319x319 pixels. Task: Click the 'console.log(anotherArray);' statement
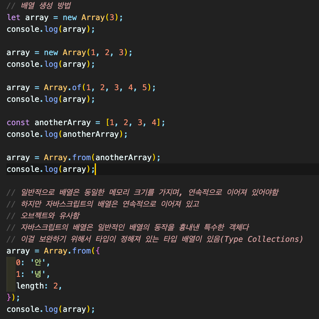pyautogui.click(x=67, y=134)
